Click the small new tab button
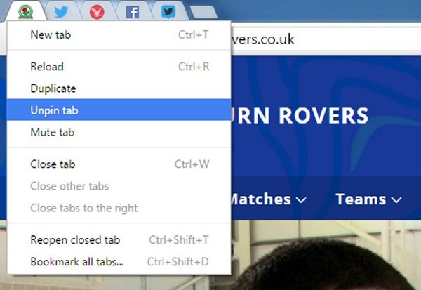 pyautogui.click(x=203, y=13)
